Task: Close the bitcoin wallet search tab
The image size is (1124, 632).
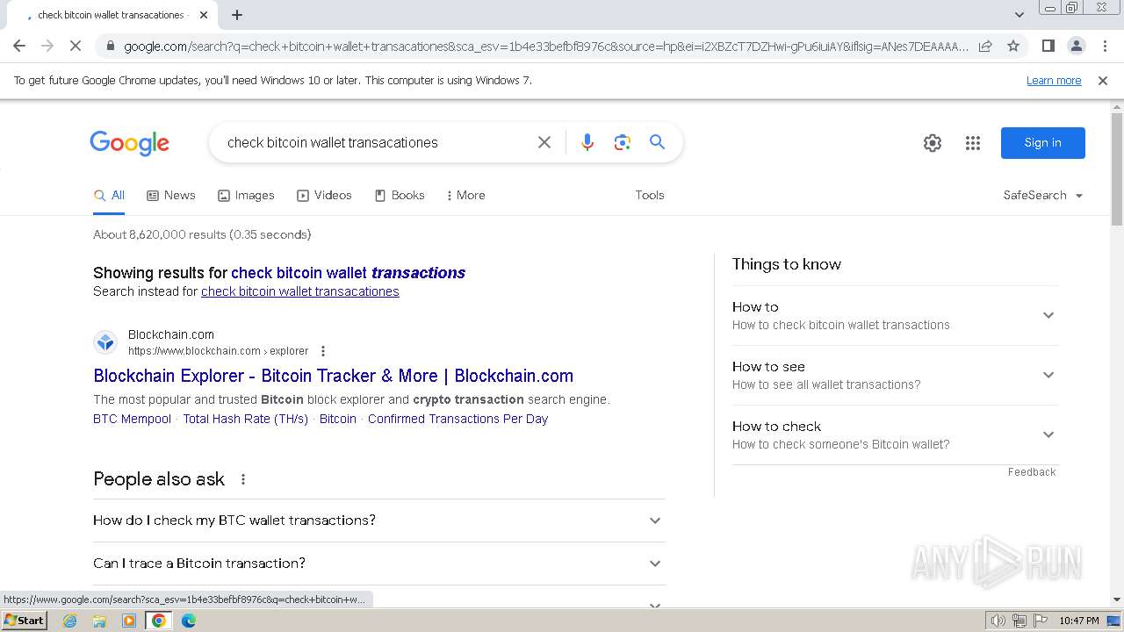Action: (x=204, y=15)
